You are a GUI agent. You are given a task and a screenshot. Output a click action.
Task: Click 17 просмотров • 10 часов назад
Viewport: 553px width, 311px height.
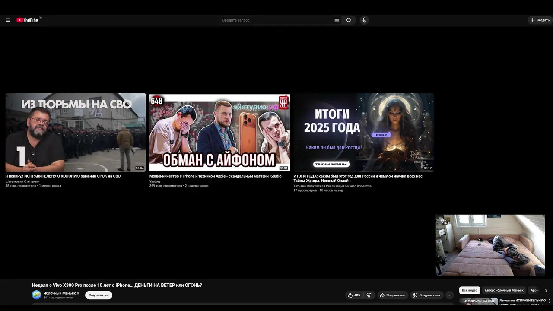point(318,190)
